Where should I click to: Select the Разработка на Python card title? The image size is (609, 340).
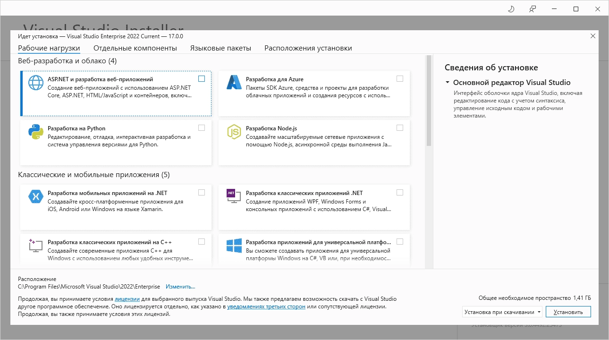click(x=76, y=128)
